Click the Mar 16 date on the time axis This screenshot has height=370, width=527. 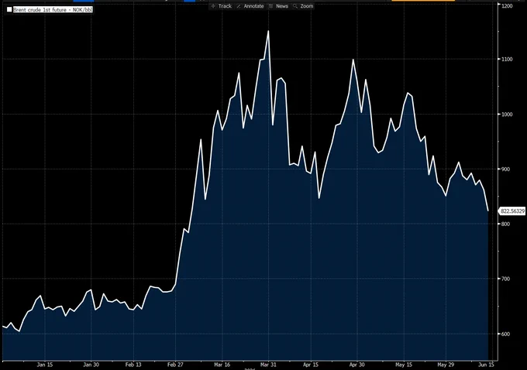(x=222, y=365)
